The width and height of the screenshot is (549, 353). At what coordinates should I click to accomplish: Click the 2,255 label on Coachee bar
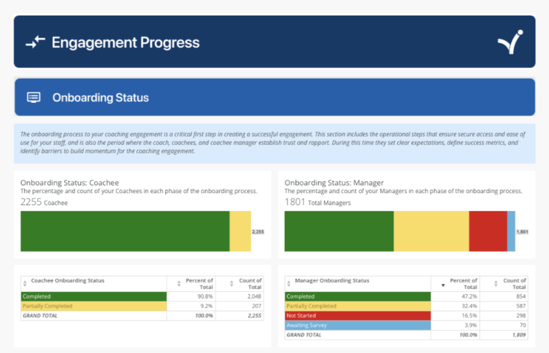click(257, 232)
